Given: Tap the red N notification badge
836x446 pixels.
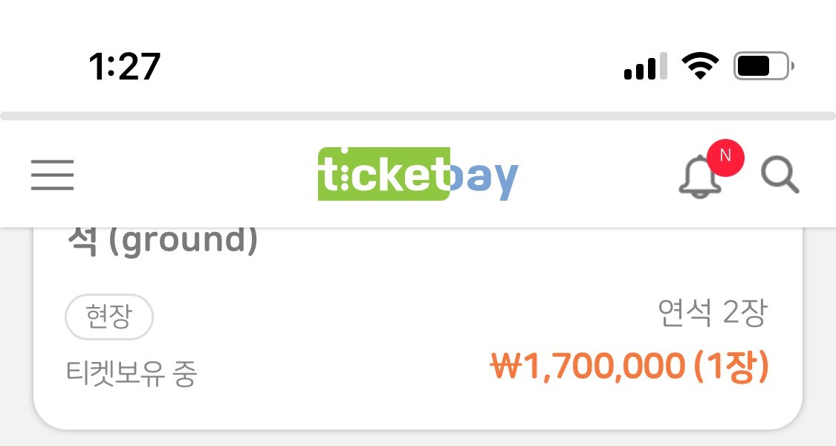Looking at the screenshot, I should (725, 156).
